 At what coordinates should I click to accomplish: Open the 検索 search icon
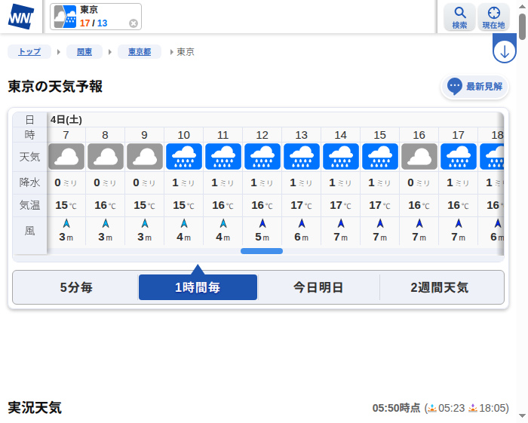459,17
